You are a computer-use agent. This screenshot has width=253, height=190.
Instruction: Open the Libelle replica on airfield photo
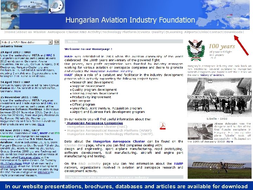click(219, 161)
